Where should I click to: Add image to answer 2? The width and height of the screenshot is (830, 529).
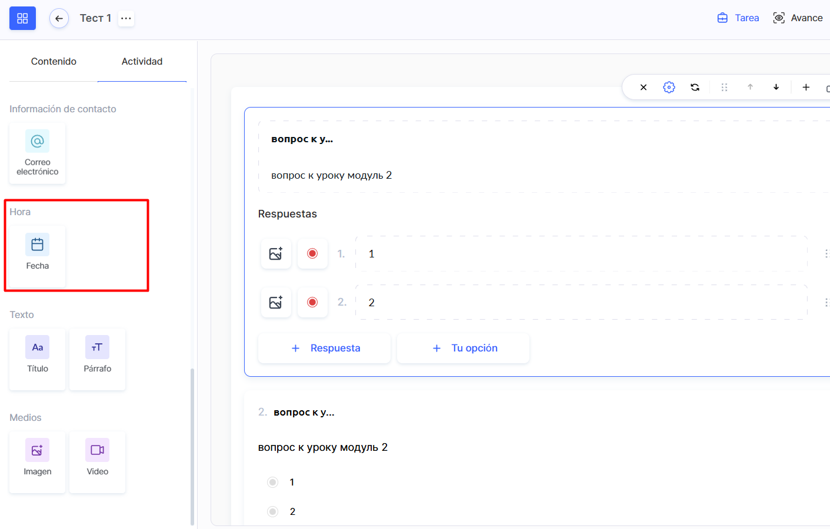coord(276,302)
